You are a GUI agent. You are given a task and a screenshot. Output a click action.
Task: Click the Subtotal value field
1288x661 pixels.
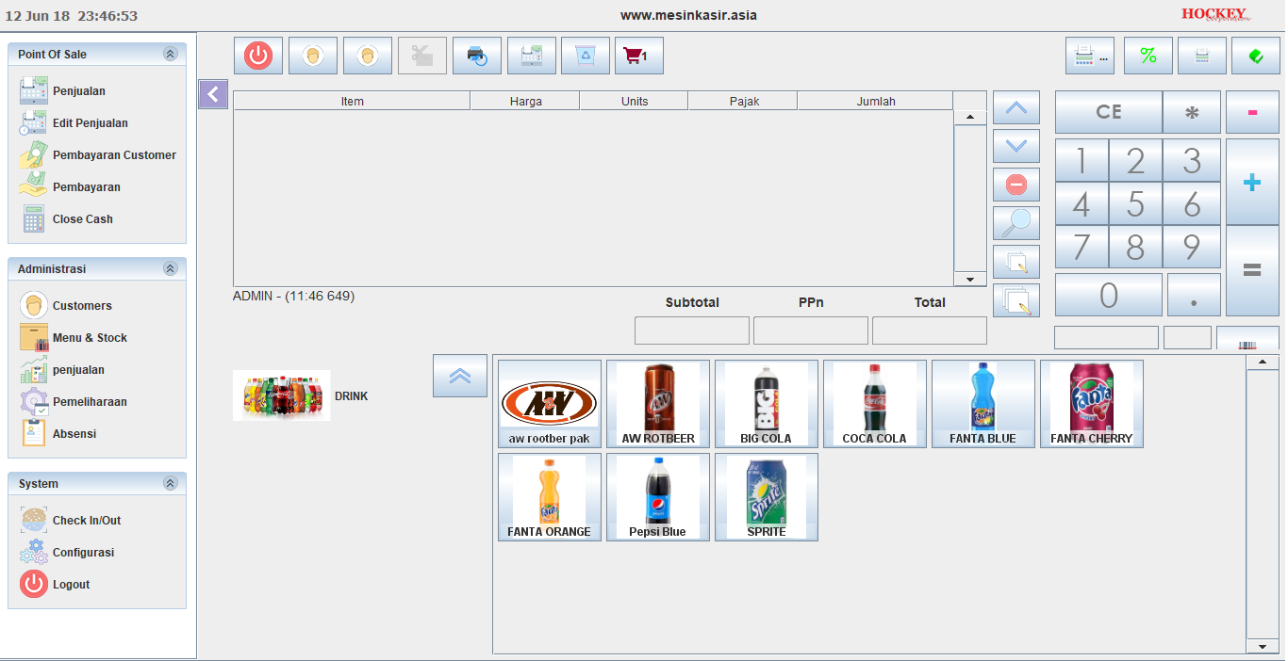692,330
